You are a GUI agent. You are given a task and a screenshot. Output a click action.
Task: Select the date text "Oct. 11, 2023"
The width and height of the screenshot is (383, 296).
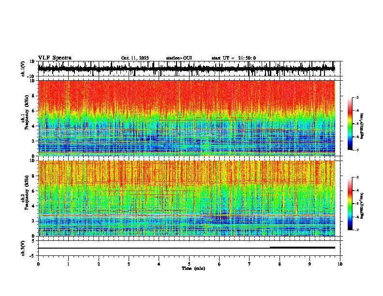click(x=135, y=58)
